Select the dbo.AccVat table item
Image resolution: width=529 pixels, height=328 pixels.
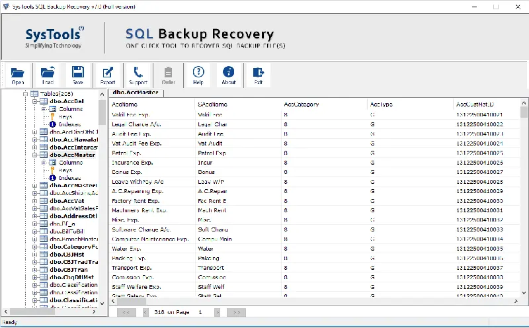click(67, 201)
